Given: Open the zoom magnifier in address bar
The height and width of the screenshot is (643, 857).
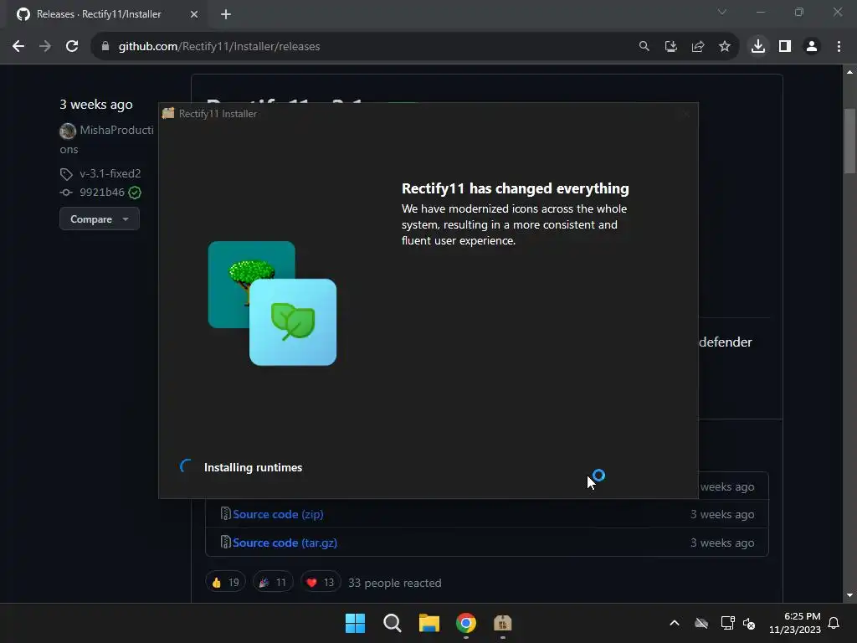Looking at the screenshot, I should coord(644,47).
